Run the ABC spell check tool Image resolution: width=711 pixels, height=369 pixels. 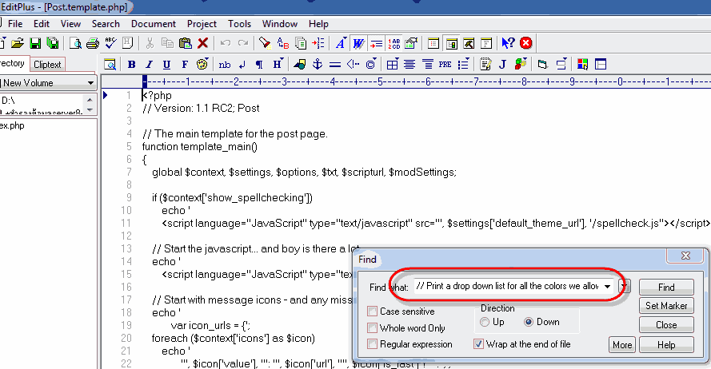pyautogui.click(x=110, y=43)
